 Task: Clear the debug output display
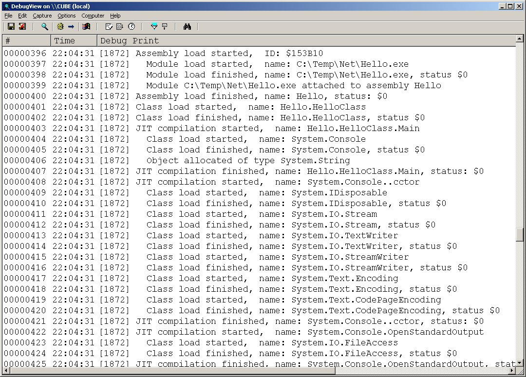(22, 26)
